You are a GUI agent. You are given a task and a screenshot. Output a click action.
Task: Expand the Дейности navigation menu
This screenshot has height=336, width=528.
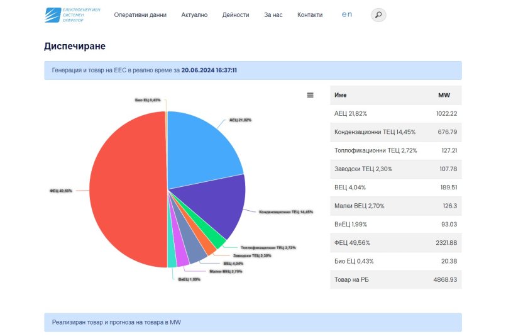tap(236, 15)
